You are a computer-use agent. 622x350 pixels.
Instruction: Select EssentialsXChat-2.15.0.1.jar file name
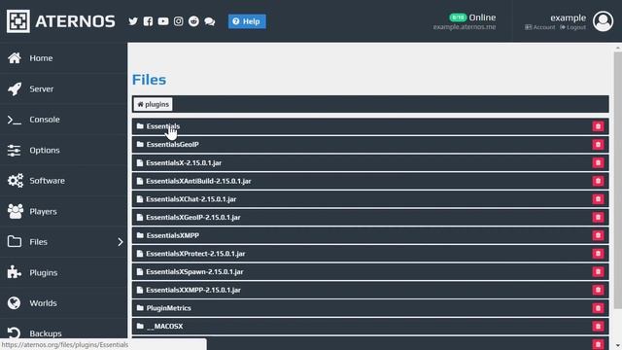pos(190,199)
